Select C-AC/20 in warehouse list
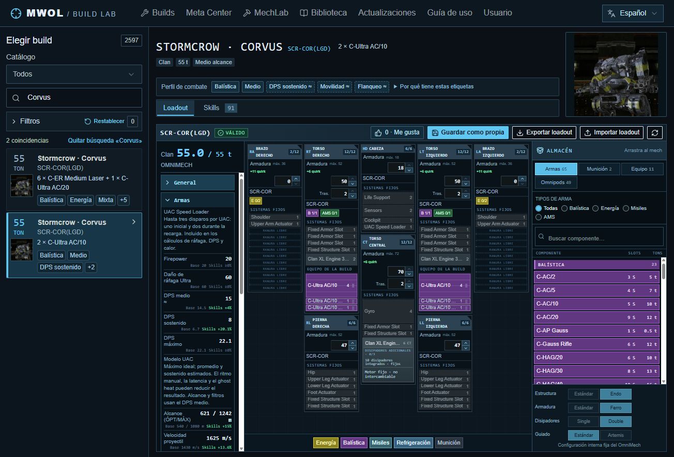 click(x=596, y=317)
